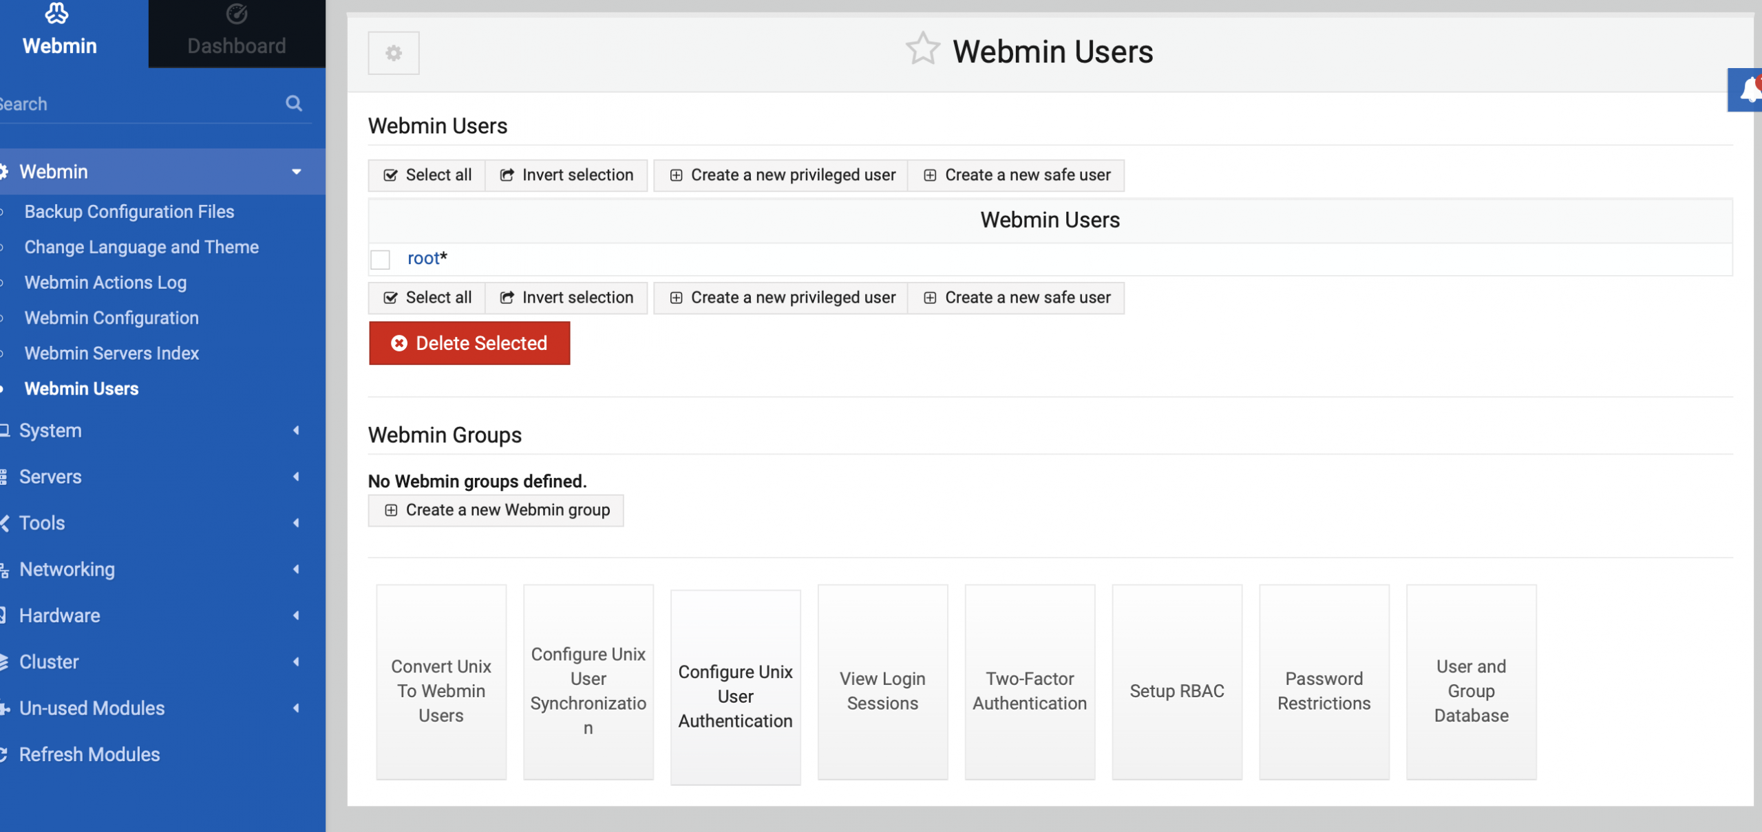Image resolution: width=1762 pixels, height=832 pixels.
Task: Collapse the Webmin sidebar section arrow
Action: pos(297,172)
